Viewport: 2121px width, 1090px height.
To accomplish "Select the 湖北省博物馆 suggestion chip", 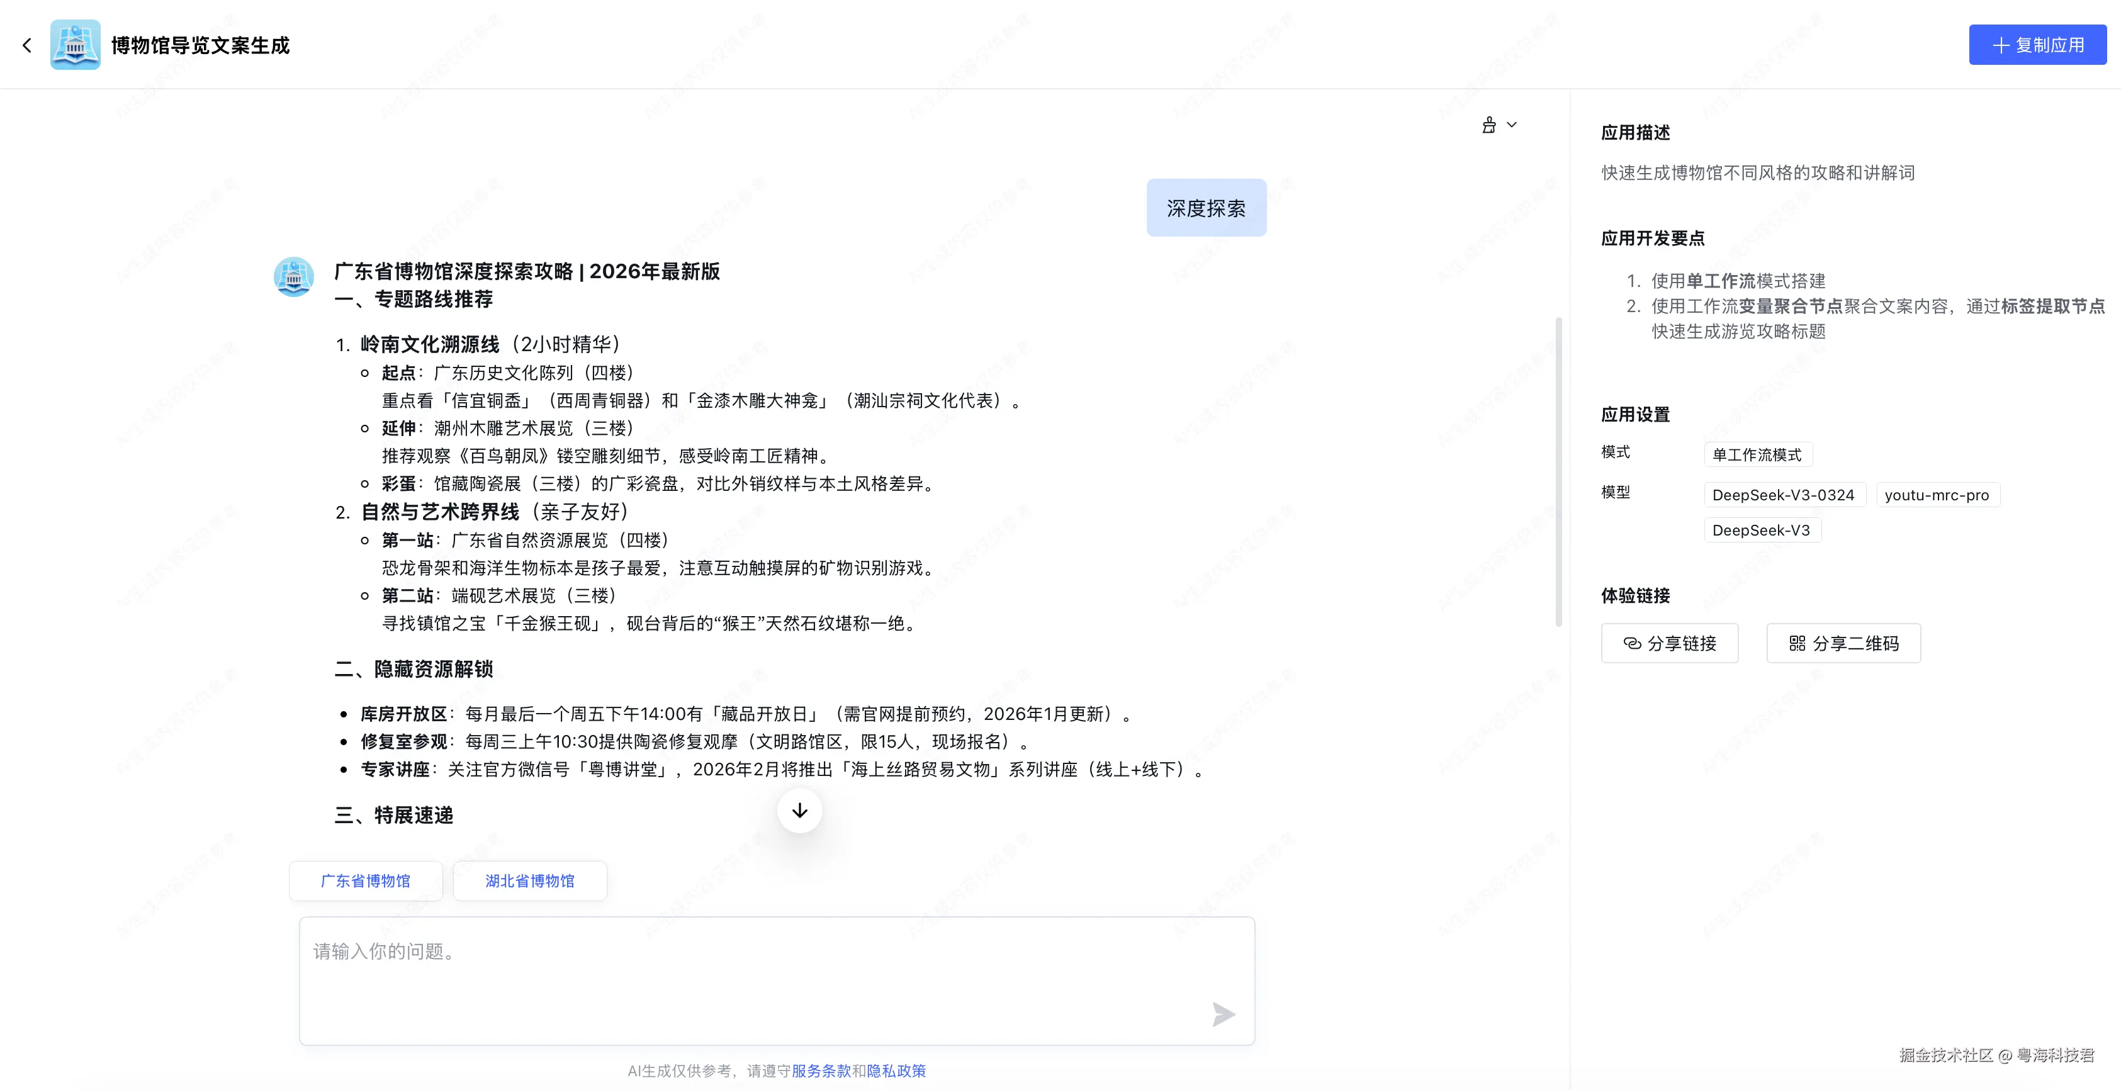I will click(529, 881).
